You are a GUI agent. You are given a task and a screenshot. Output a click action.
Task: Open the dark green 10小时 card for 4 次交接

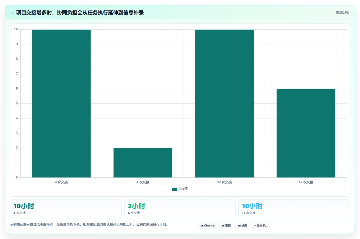pos(66,209)
